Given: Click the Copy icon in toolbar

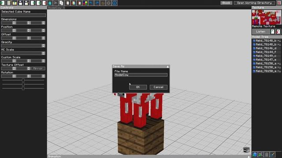Looking at the screenshot, I should 62,3.
